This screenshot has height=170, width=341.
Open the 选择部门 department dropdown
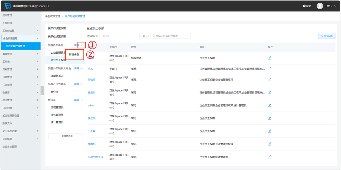pyautogui.click(x=119, y=36)
